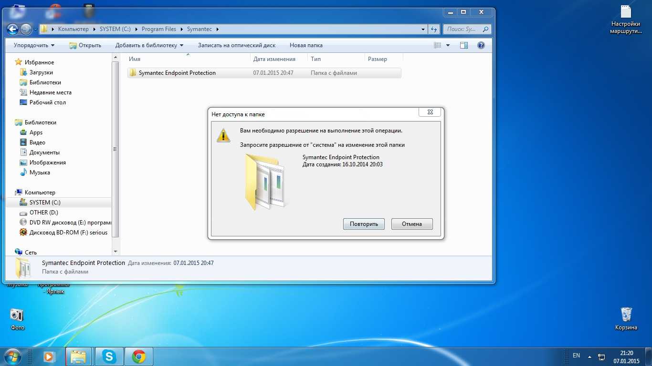The width and height of the screenshot is (652, 366).
Task: Show hidden tray icons arrow
Action: pyautogui.click(x=589, y=356)
